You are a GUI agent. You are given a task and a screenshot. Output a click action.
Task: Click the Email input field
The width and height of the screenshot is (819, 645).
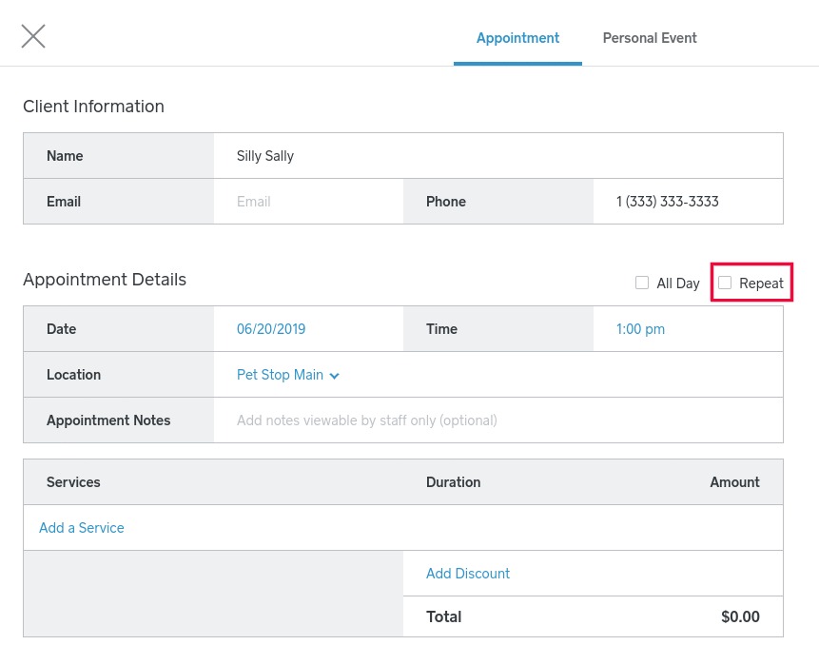(x=307, y=202)
